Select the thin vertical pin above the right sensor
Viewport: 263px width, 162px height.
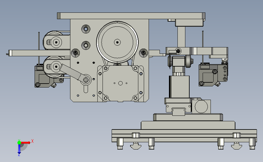203,47
